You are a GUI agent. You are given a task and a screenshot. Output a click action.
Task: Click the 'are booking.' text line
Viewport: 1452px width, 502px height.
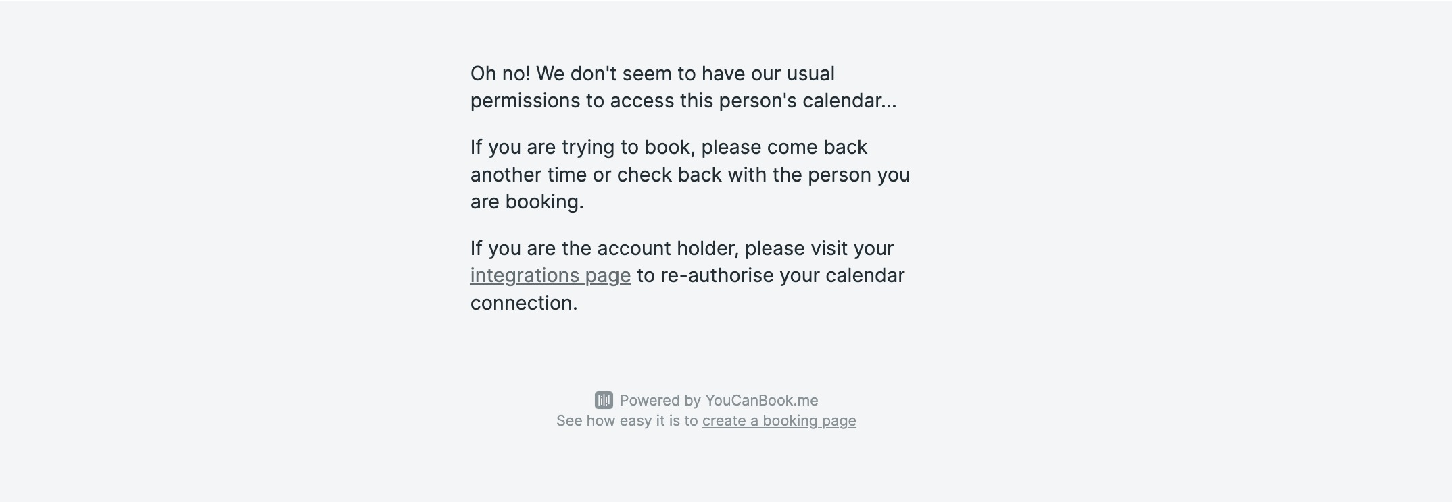(x=527, y=202)
